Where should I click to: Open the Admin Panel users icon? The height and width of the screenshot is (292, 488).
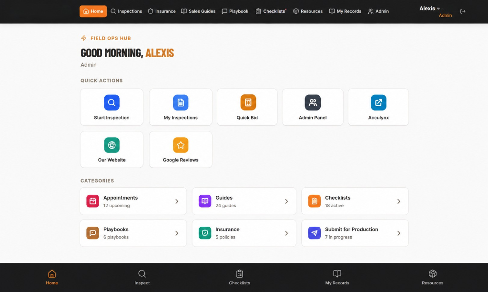[313, 102]
